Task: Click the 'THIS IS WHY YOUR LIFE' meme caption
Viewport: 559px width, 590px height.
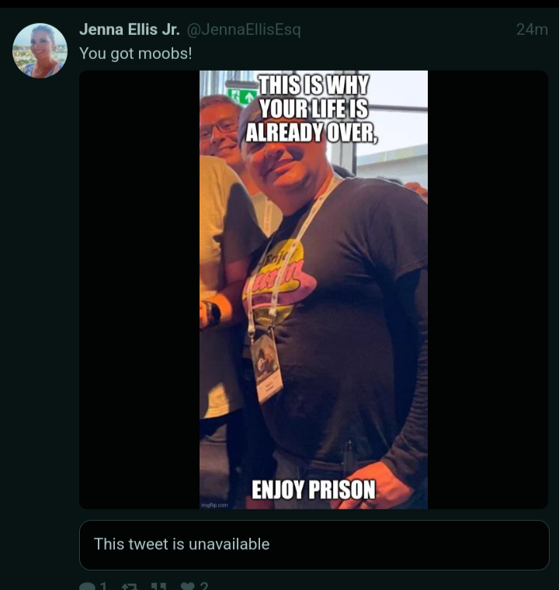Action: point(311,109)
